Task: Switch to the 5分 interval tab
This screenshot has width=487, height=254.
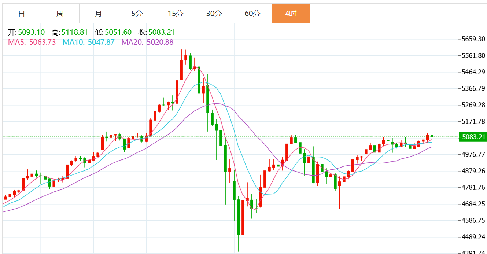Action: click(x=137, y=14)
